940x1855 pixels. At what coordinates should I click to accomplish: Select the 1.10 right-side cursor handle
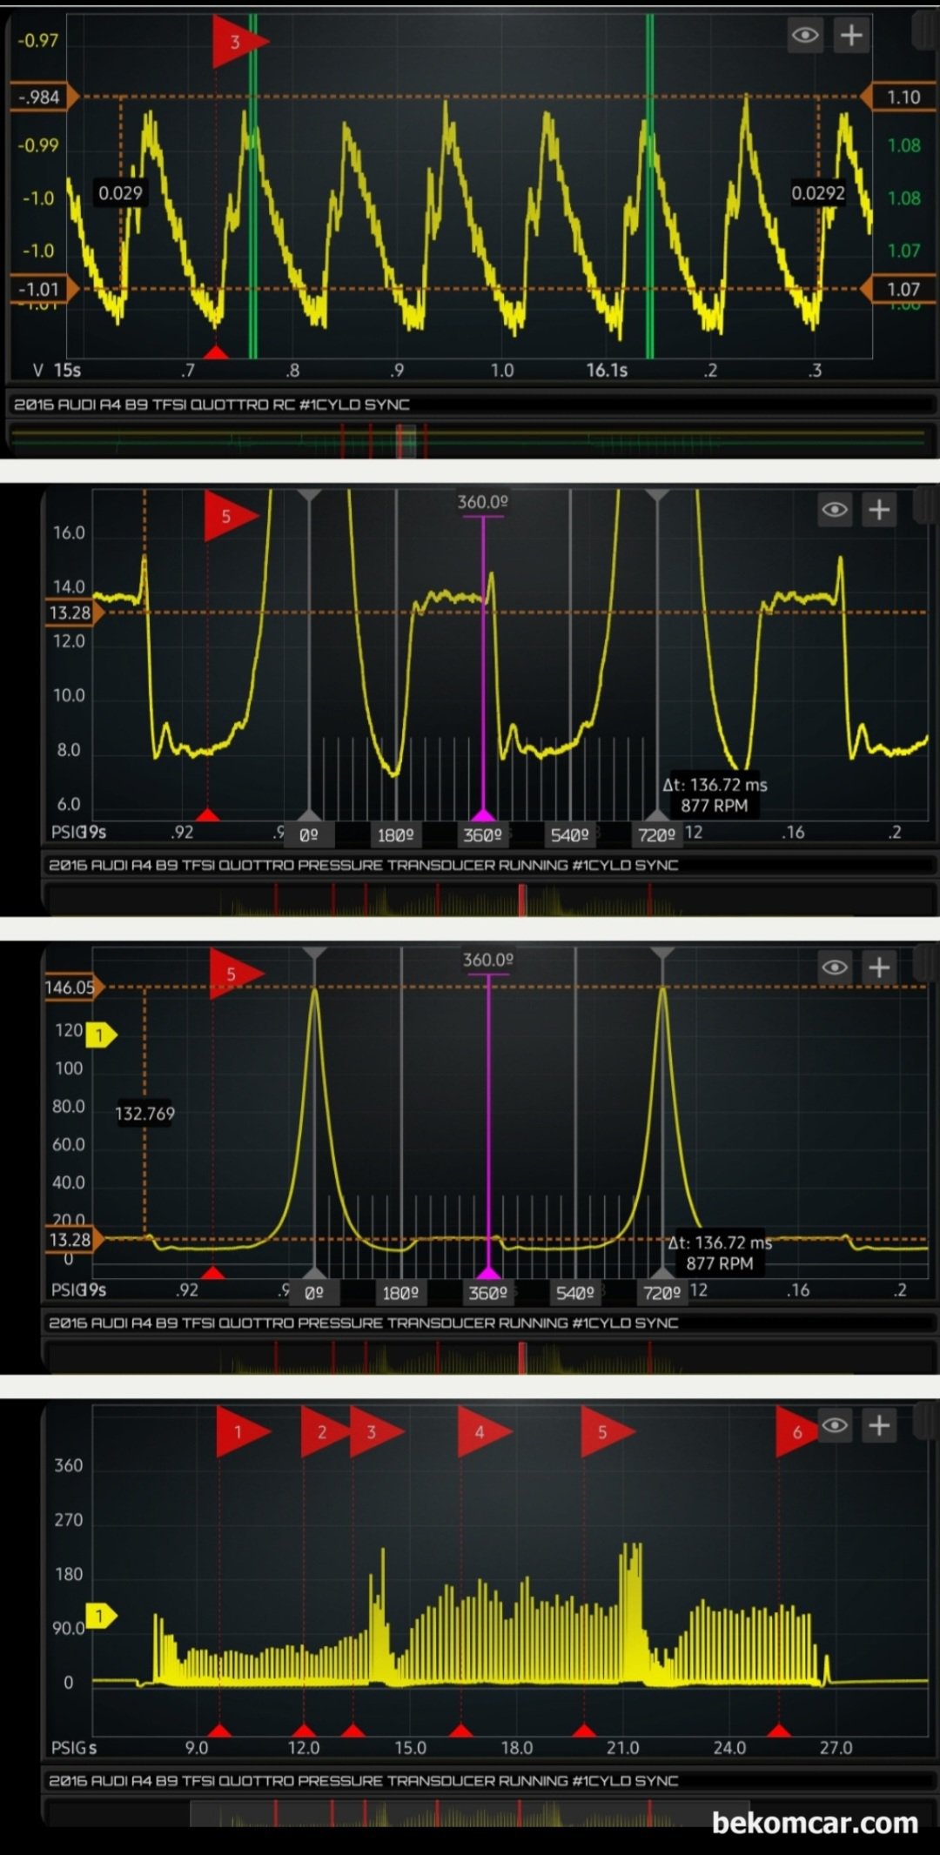pos(900,97)
